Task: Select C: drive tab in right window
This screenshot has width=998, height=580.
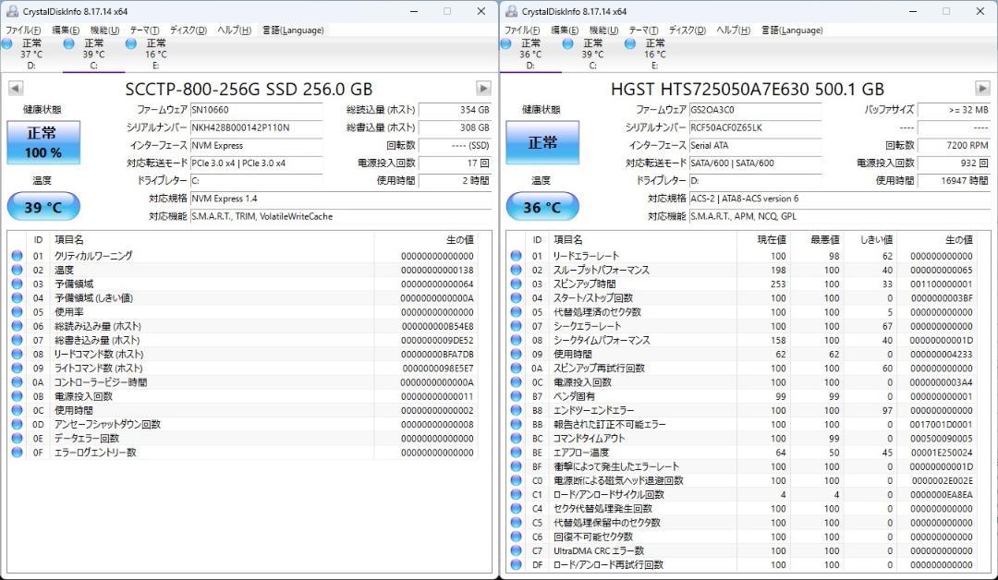Action: [592, 54]
